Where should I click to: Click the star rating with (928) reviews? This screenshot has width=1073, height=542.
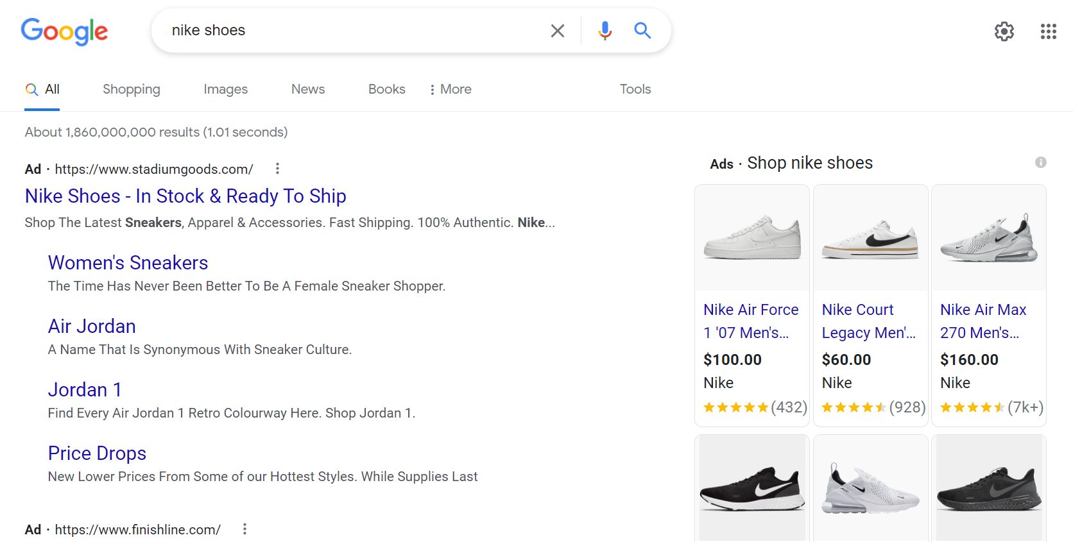[873, 407]
